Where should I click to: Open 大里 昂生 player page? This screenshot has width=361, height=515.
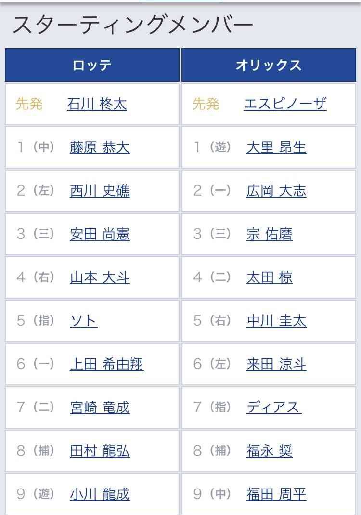[x=276, y=147]
